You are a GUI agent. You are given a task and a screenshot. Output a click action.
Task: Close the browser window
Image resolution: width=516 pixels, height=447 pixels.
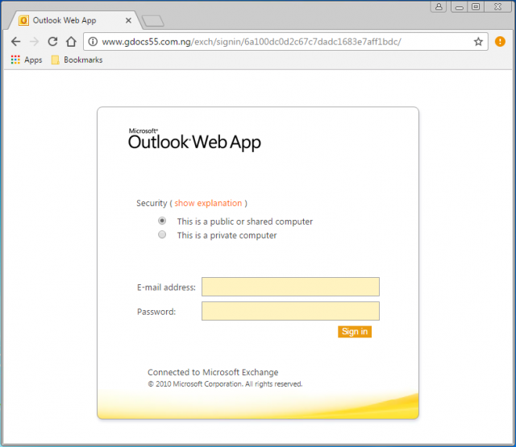[x=498, y=6]
